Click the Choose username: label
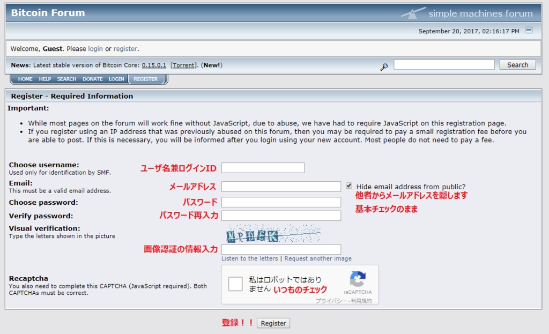Screen dimensions: 549x334 coord(44,165)
